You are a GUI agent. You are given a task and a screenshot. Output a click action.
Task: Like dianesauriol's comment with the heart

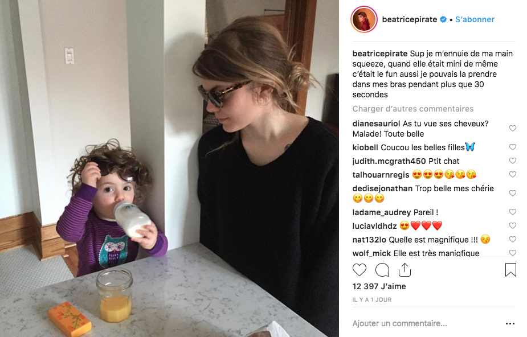click(513, 128)
